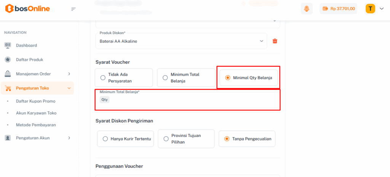Click the wallet balance Rp 37.701,00
390x177 pixels.
pos(338,9)
